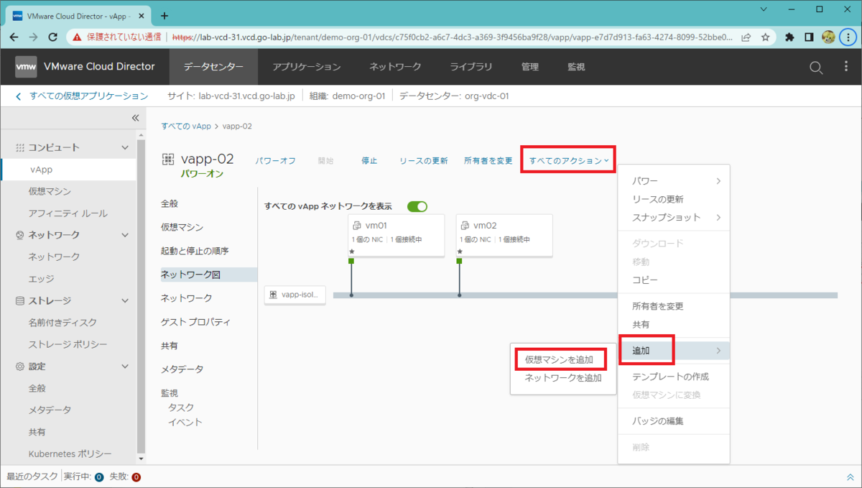862x488 pixels.
Task: Collapse the sidebar with double chevron
Action: [x=135, y=118]
